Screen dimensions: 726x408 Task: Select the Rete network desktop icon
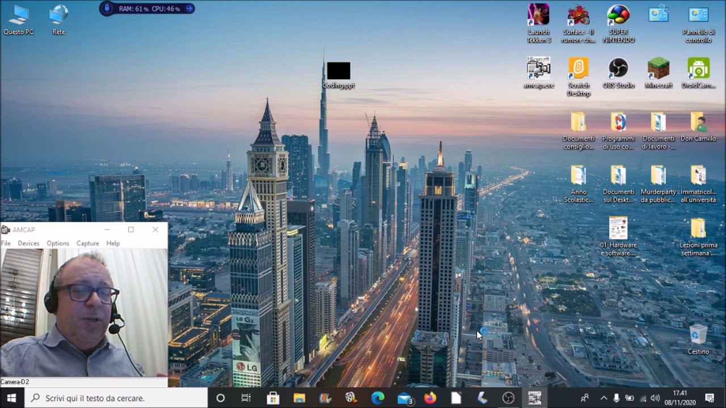click(59, 20)
